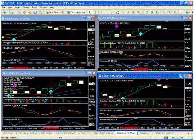This screenshot has width=194, height=140.
Task: Switch to AUDUSD,M2 (offline) tab
Action: coord(103,133)
